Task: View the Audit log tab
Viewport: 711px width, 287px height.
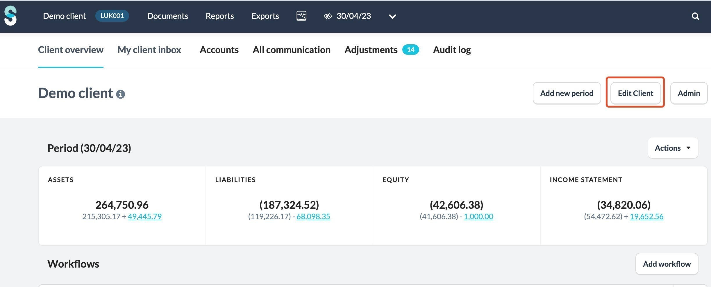Action: click(452, 50)
